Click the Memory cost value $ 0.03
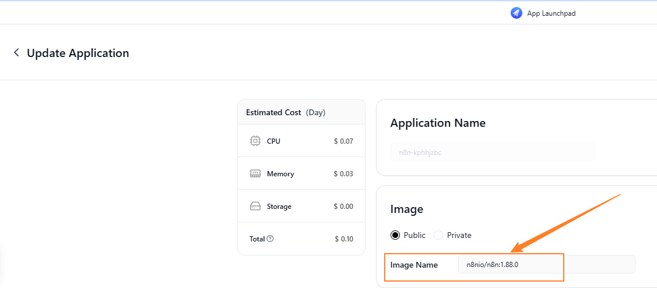The width and height of the screenshot is (657, 288). [x=343, y=174]
